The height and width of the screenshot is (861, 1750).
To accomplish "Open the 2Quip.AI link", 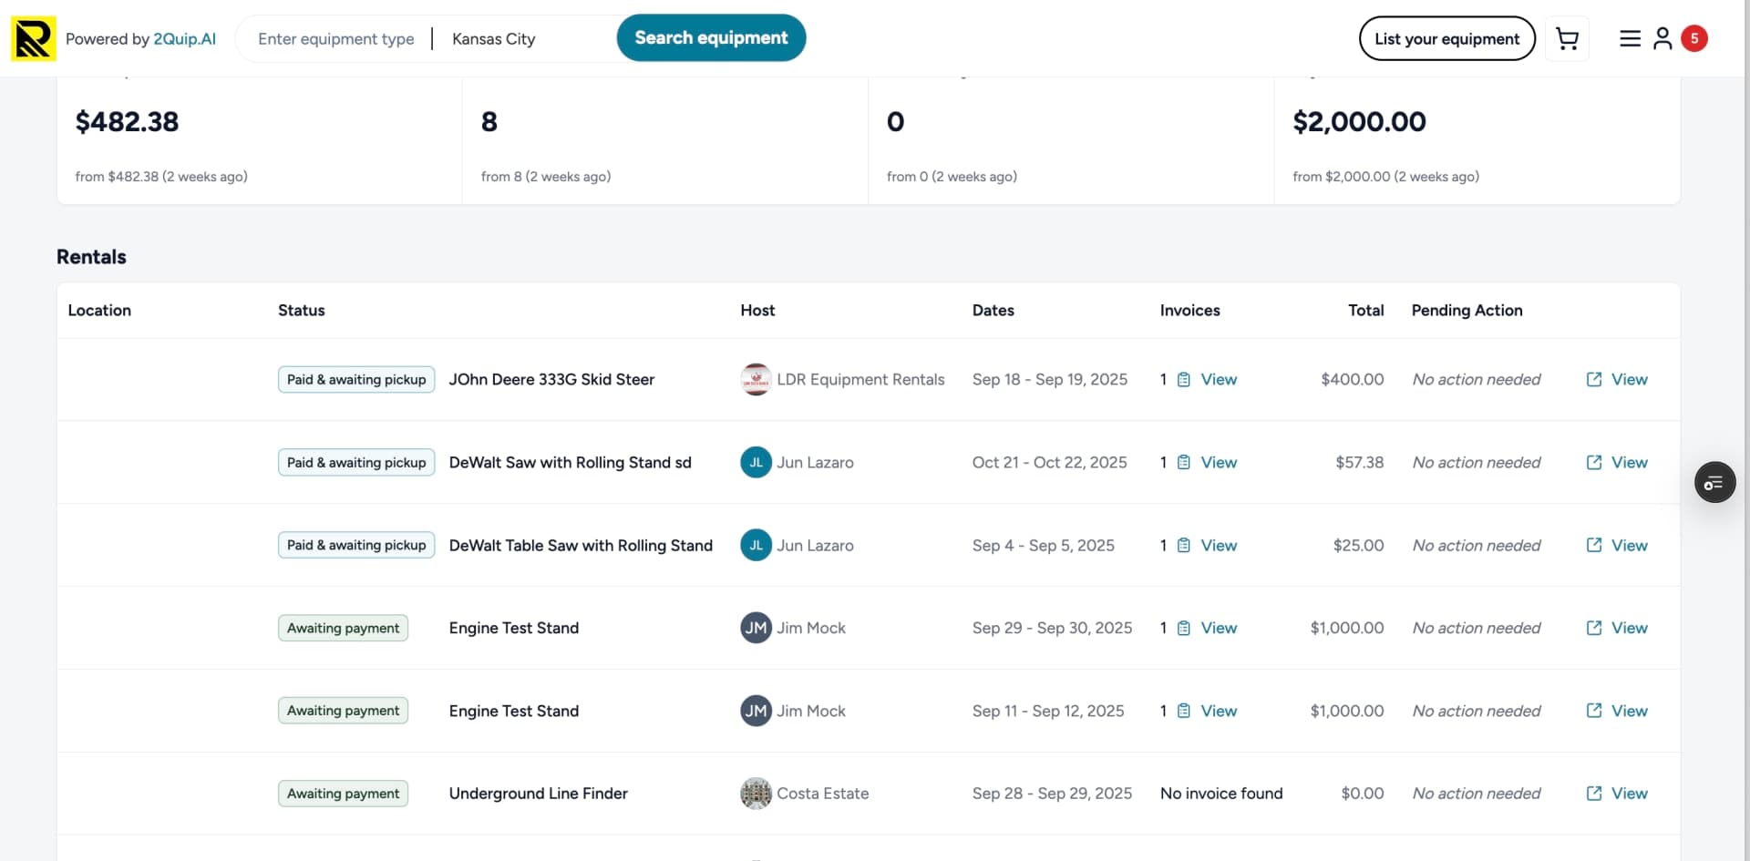I will (x=184, y=39).
